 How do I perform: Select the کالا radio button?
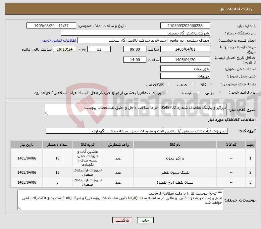211,84
